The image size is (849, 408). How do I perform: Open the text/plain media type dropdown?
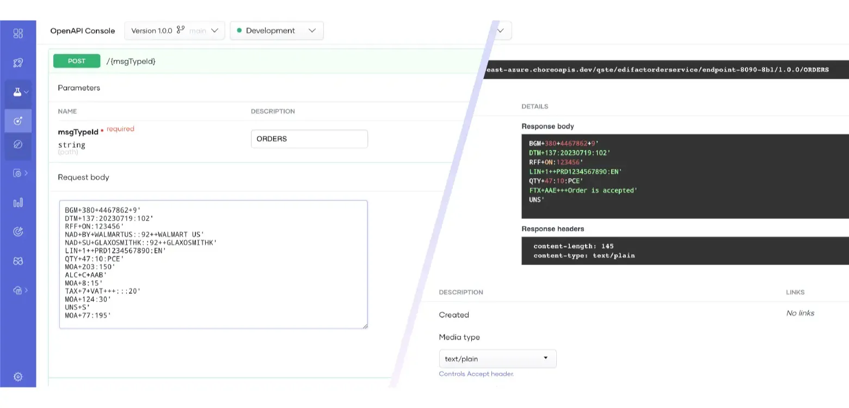click(497, 359)
